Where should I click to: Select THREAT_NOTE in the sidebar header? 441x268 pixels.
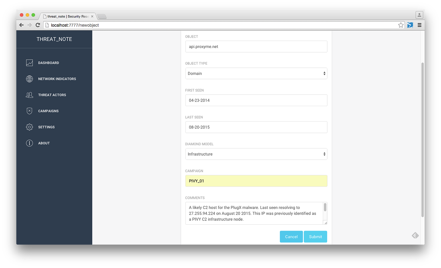click(x=54, y=39)
